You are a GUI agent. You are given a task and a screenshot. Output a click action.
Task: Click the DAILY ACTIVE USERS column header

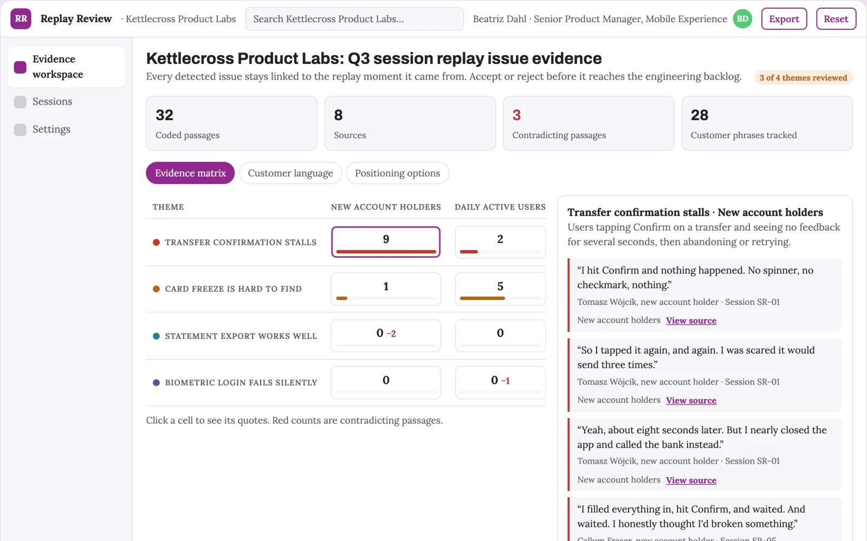point(500,207)
